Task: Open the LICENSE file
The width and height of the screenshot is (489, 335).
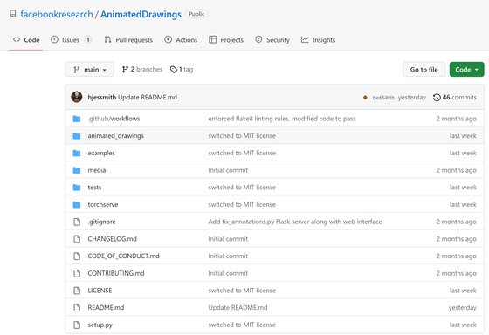Action: pyautogui.click(x=100, y=291)
